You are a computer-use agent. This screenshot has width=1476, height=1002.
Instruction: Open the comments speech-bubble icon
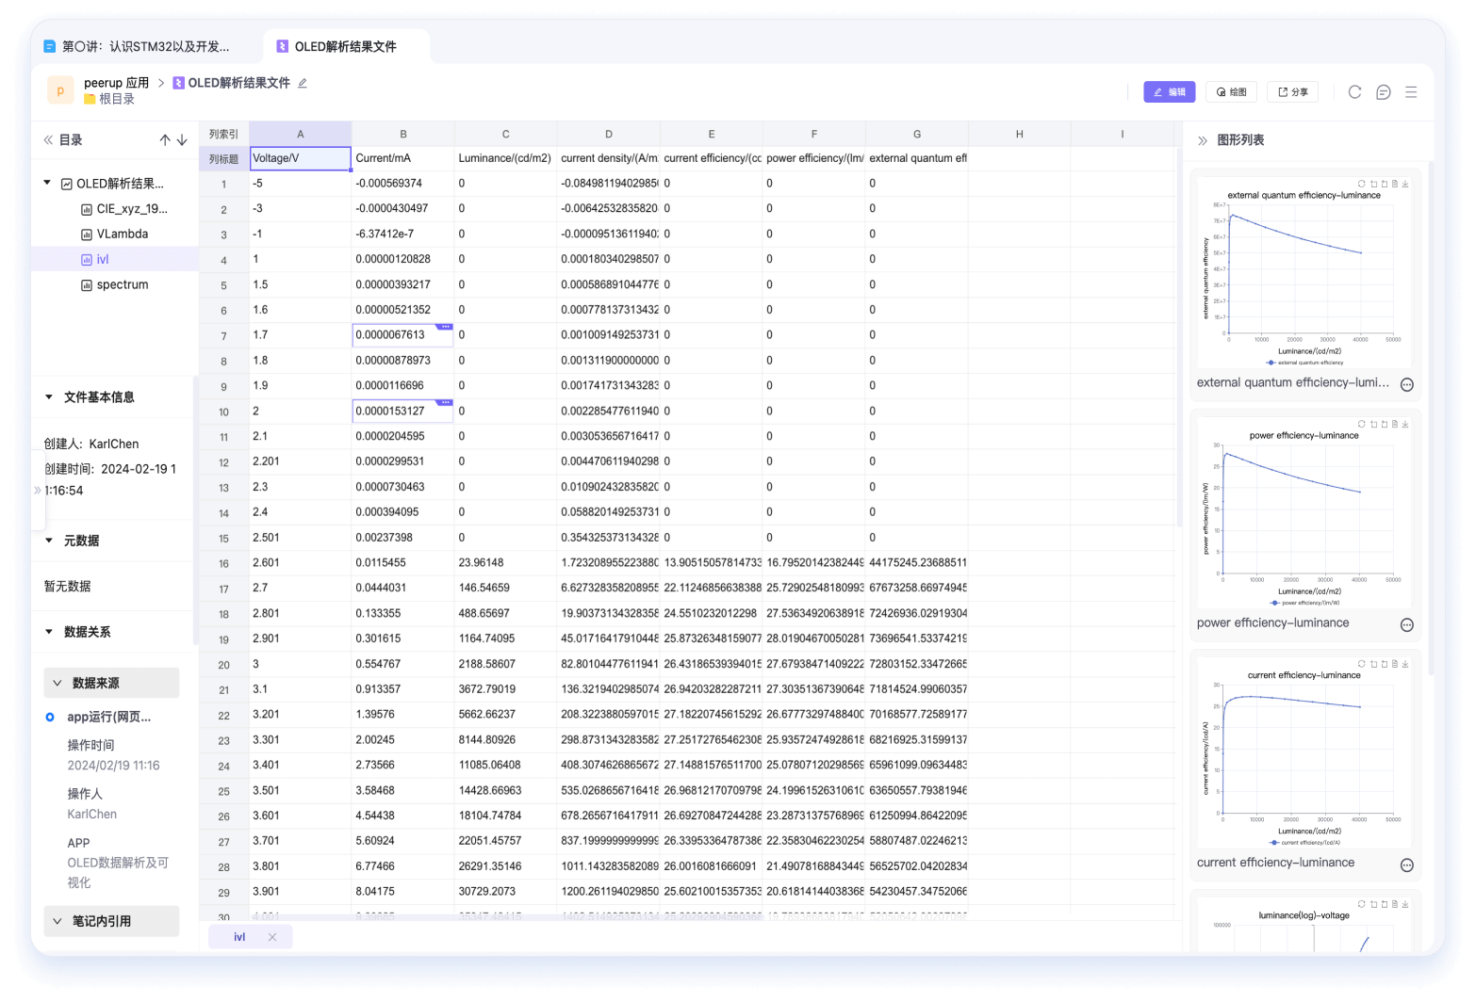[x=1383, y=92]
